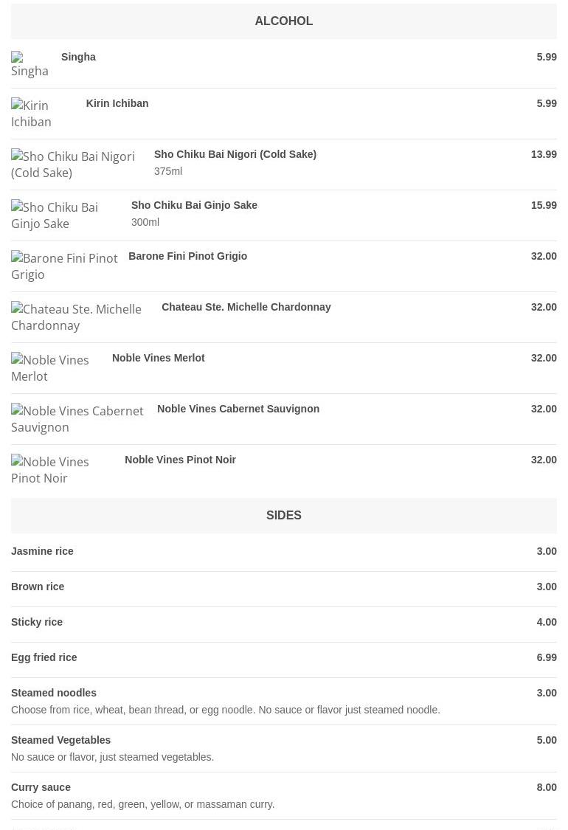
Task: Click the Noble Vines Pinot Noir image
Action: pos(50,469)
